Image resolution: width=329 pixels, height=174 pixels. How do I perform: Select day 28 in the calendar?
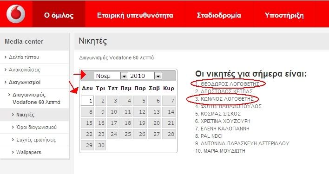coord(169,134)
